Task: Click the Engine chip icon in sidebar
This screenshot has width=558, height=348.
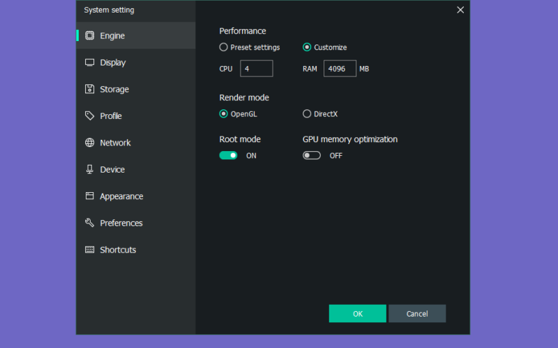Action: click(90, 35)
